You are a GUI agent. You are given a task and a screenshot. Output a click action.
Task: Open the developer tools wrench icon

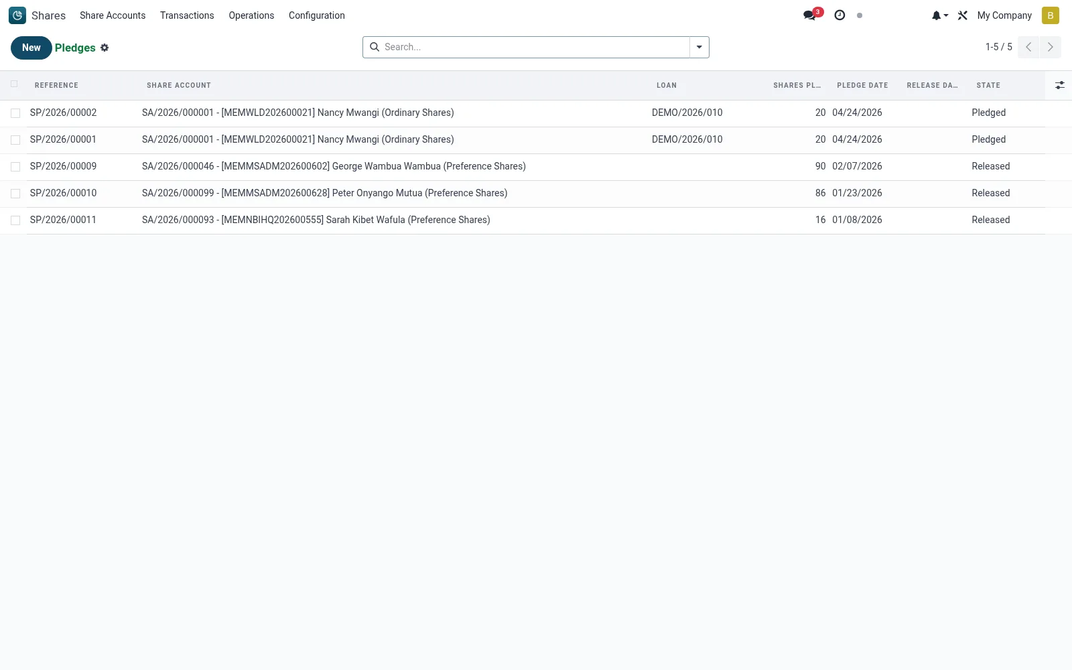(963, 15)
